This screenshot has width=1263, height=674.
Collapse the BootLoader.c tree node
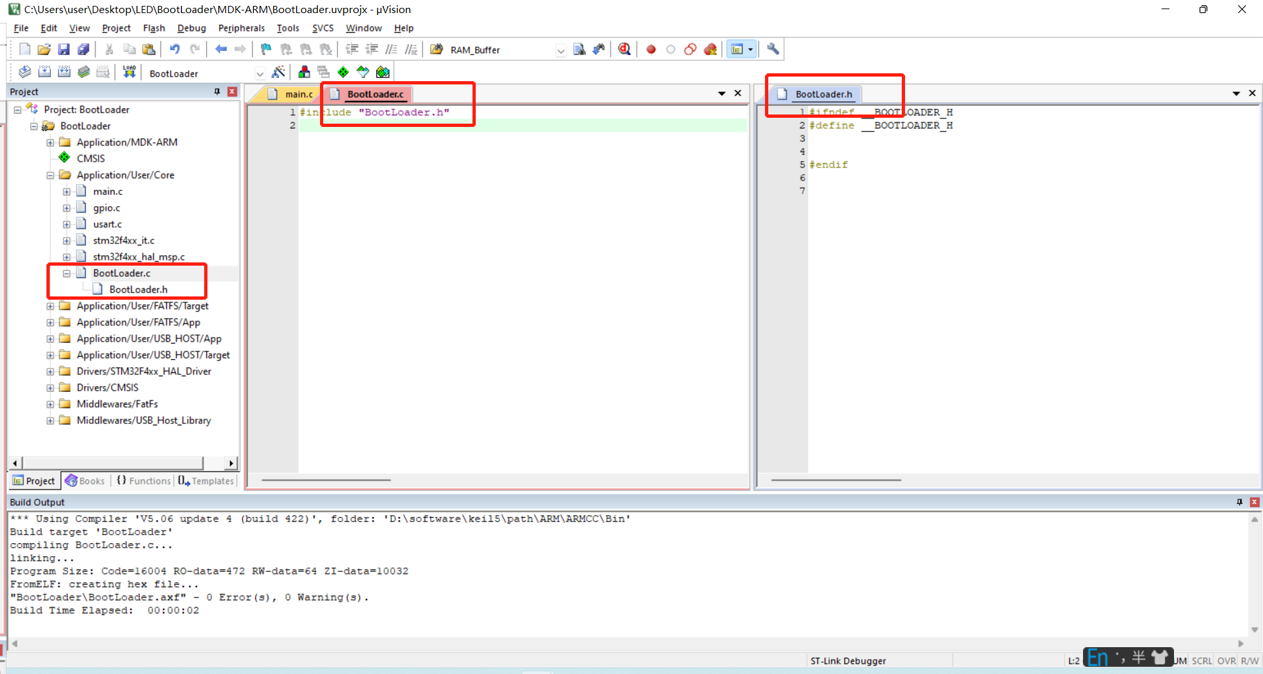click(66, 273)
